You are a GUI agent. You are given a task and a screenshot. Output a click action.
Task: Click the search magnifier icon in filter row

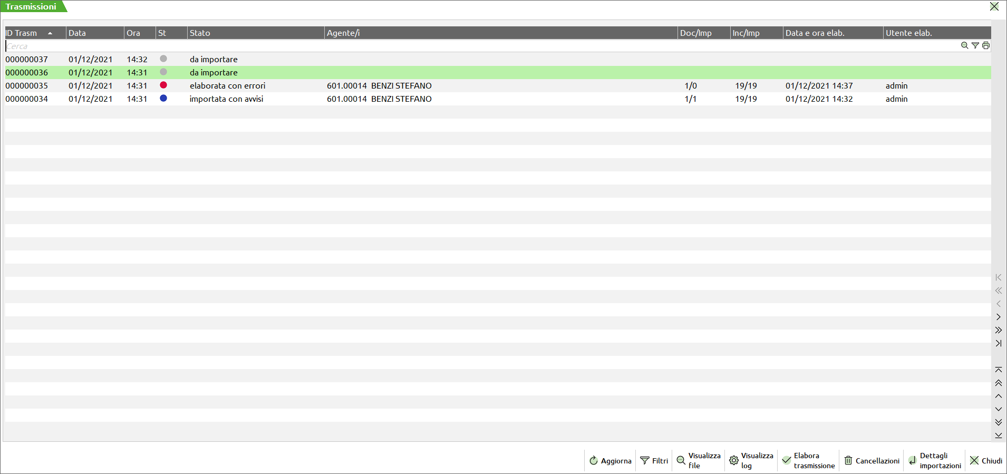[964, 46]
